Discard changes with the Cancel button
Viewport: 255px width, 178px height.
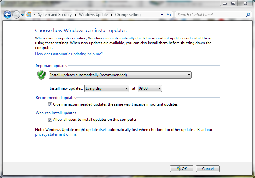pos(208,168)
